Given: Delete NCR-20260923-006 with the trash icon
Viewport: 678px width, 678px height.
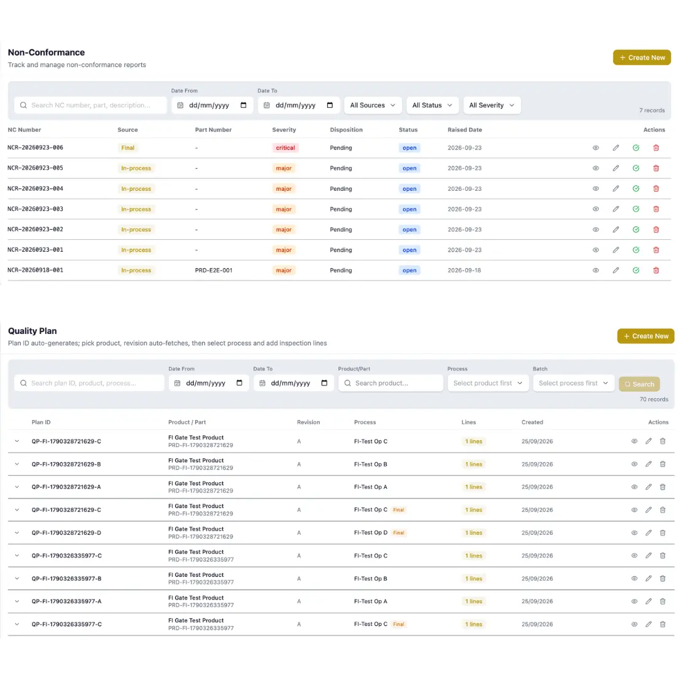Looking at the screenshot, I should tap(656, 148).
